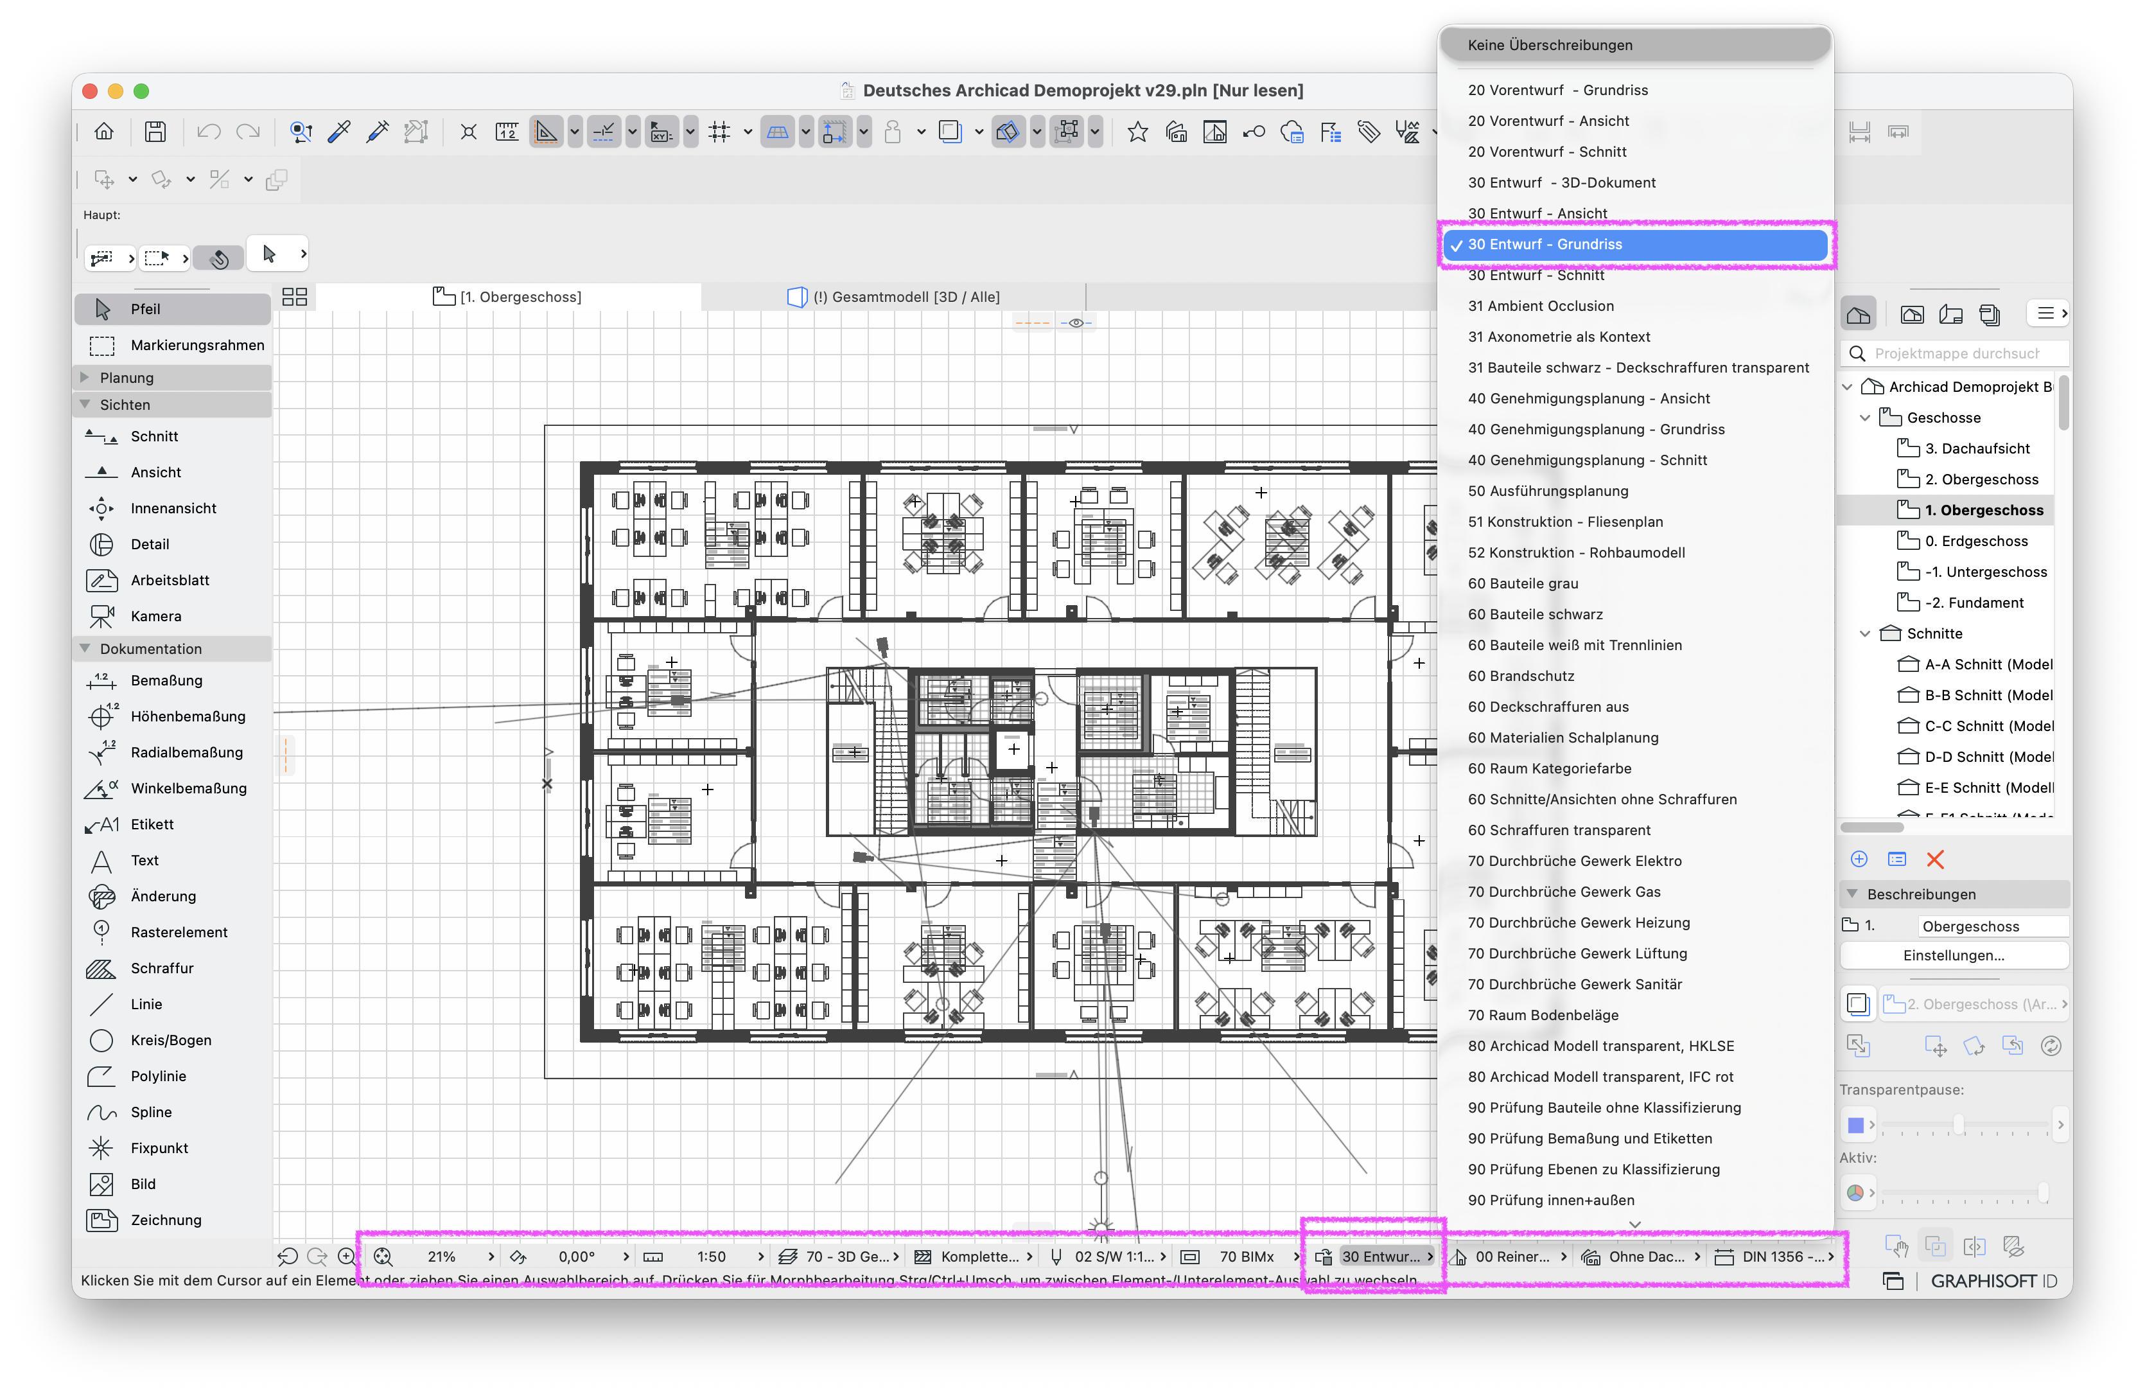This screenshot has height=1394, width=2145.
Task: Toggle the grid snap toolbar button
Action: (x=720, y=132)
